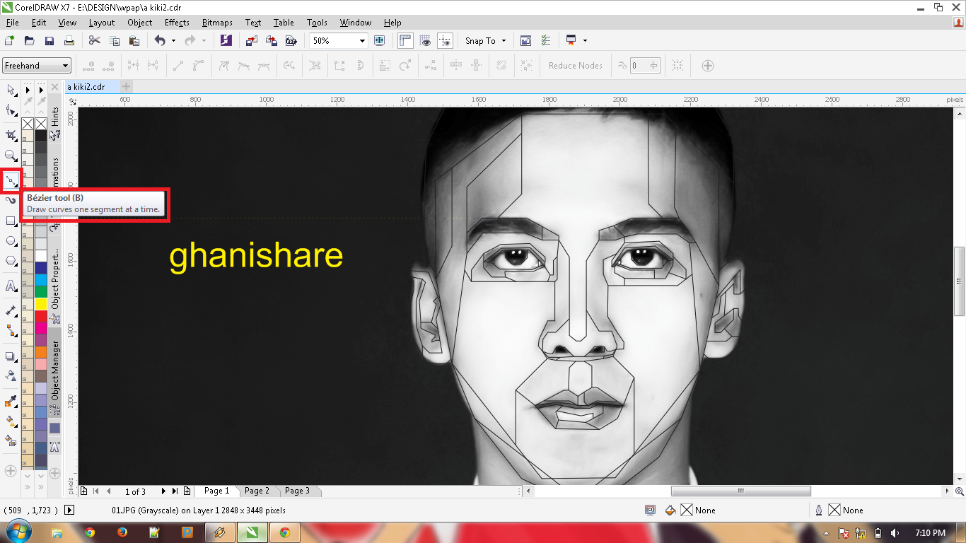Toggle show grid
The height and width of the screenshot is (543, 966).
425,41
